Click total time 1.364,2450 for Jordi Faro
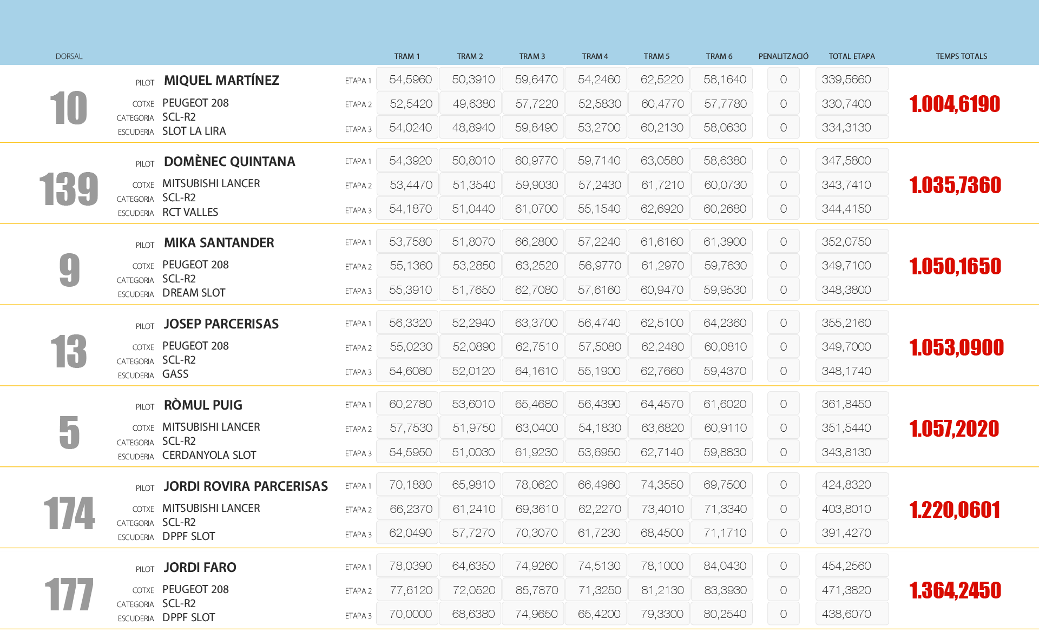The width and height of the screenshot is (1039, 632). point(955,590)
